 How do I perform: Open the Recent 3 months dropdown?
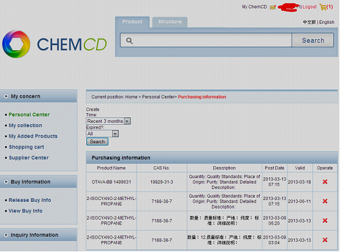point(108,121)
